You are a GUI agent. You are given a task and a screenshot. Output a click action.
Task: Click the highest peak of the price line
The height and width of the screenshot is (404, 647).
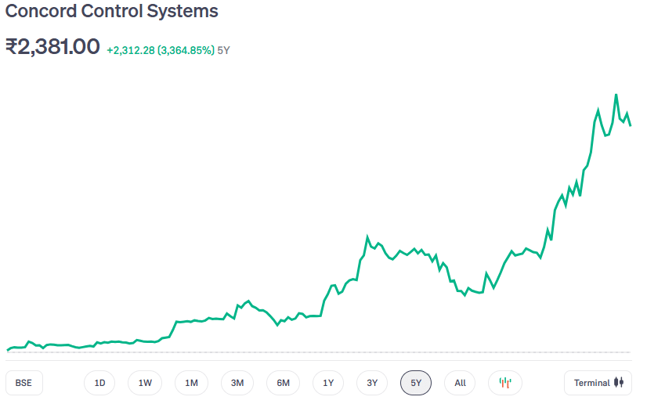click(616, 95)
